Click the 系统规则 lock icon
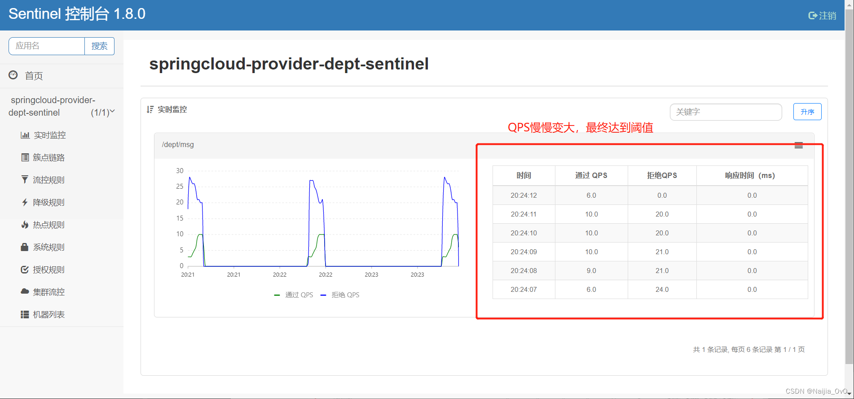 [25, 247]
